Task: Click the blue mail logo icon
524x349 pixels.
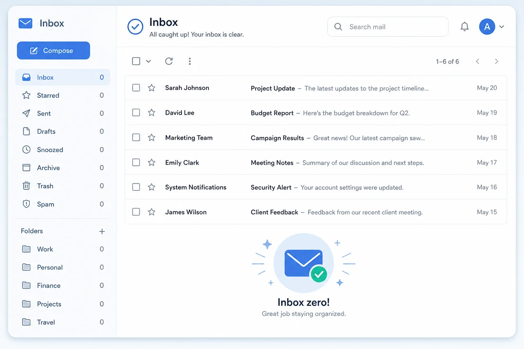Action: [x=25, y=23]
